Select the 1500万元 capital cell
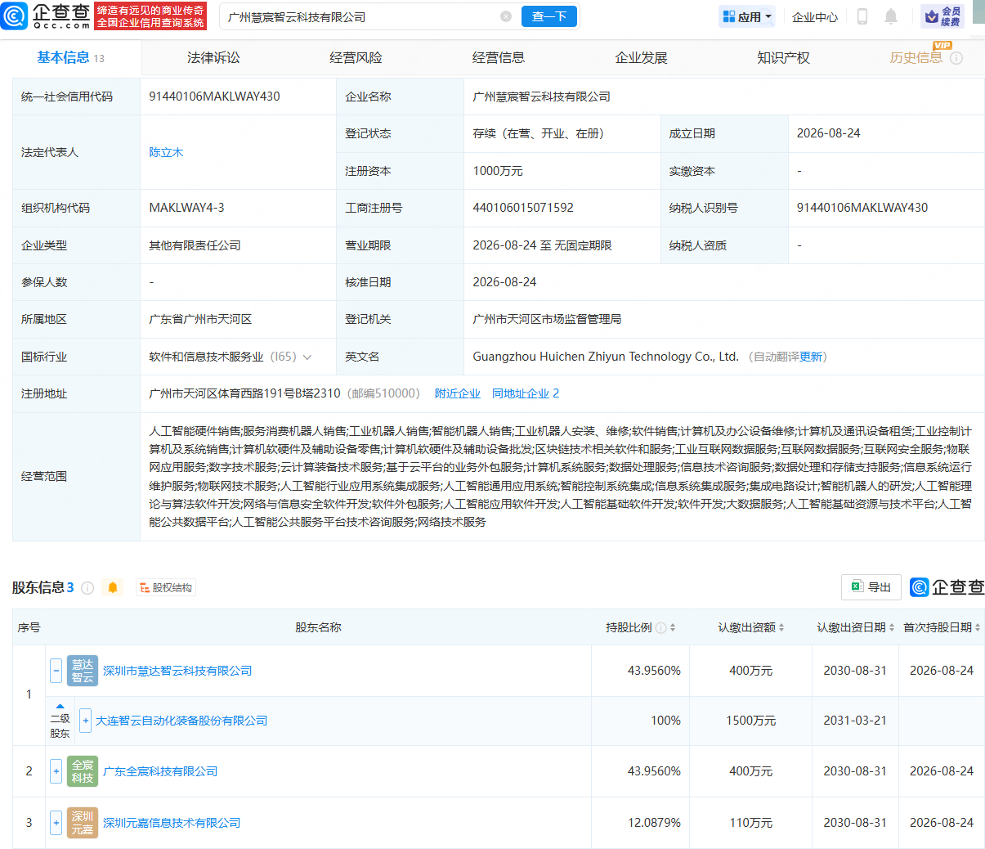 pyautogui.click(x=751, y=721)
